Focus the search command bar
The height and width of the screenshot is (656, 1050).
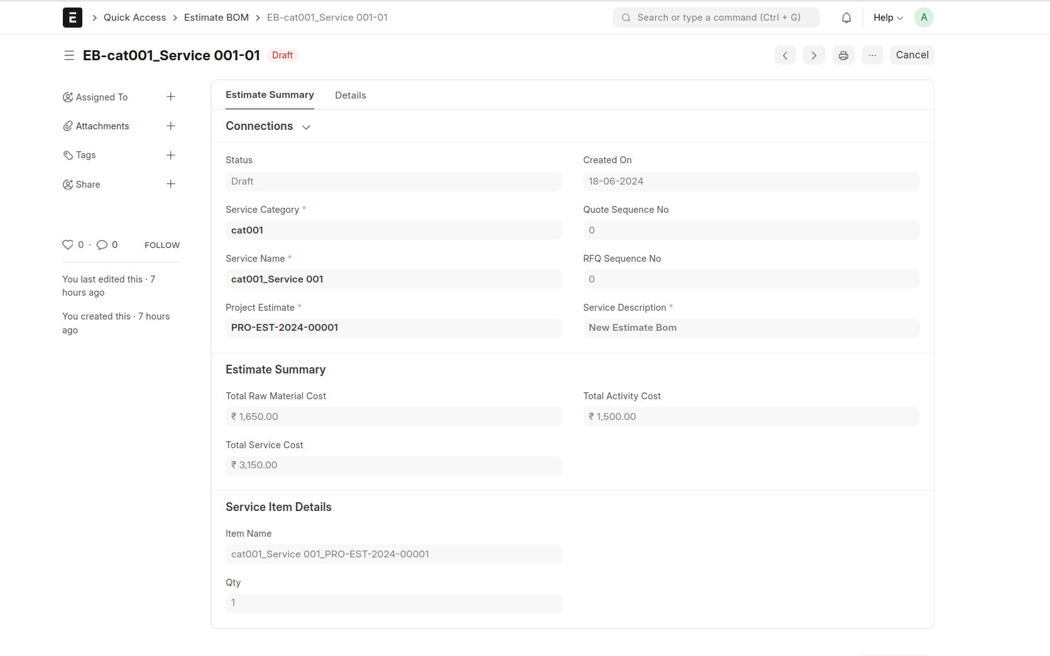716,18
